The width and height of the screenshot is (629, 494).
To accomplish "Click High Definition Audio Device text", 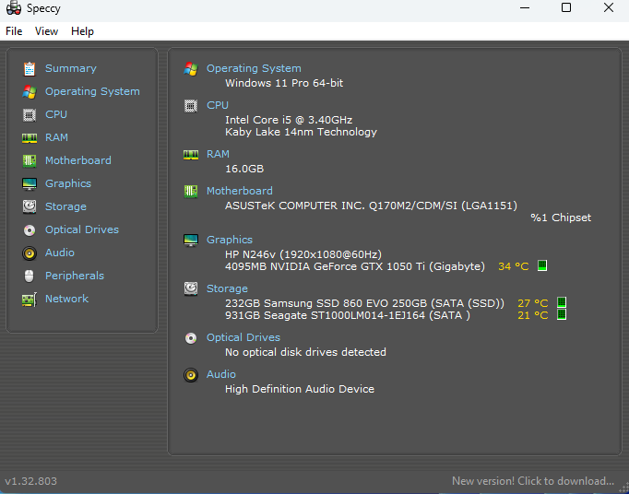I will 300,389.
